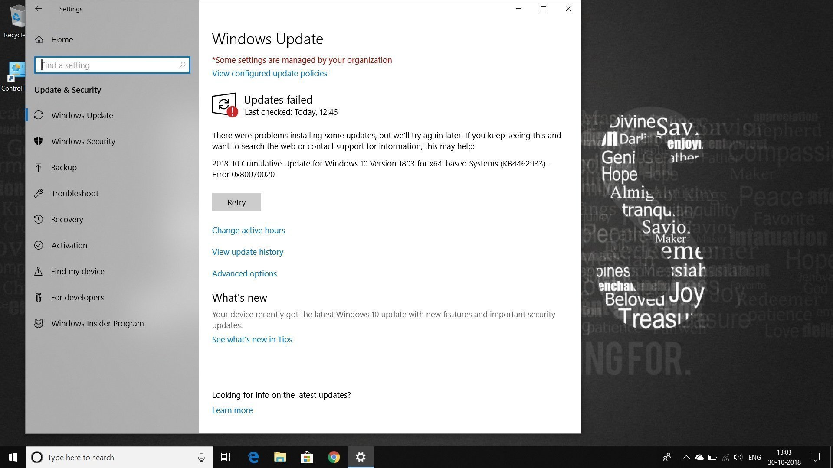Click the battery tray icon
833x468 pixels.
click(712, 457)
